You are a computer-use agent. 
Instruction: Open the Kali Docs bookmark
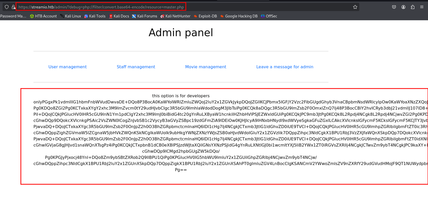point(119,16)
